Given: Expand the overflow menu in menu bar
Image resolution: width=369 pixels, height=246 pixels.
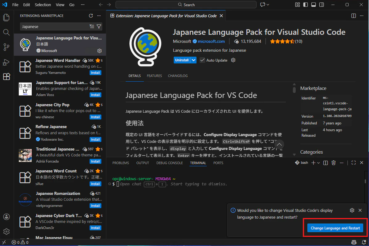Looking at the screenshot, I should [x=83, y=5].
